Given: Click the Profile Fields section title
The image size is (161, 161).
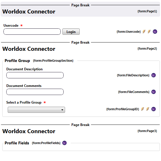Looking at the screenshot, I should [17, 143].
